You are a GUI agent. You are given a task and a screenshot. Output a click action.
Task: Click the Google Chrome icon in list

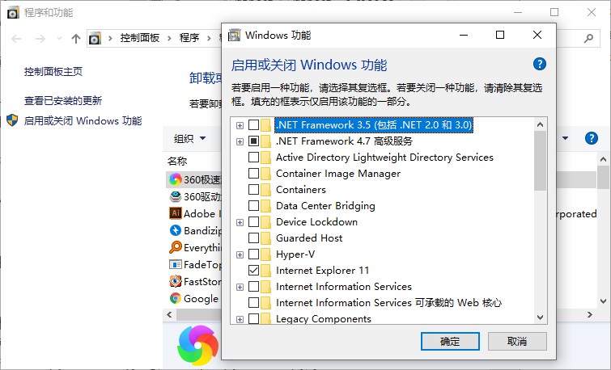[x=175, y=298]
